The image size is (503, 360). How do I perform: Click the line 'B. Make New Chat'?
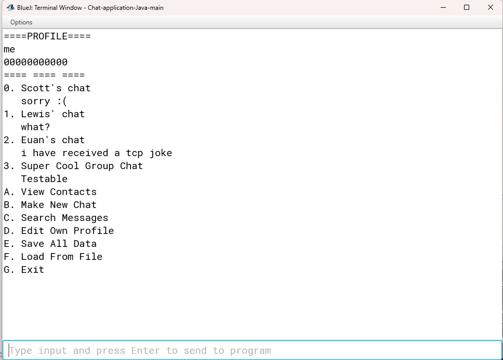coord(50,205)
